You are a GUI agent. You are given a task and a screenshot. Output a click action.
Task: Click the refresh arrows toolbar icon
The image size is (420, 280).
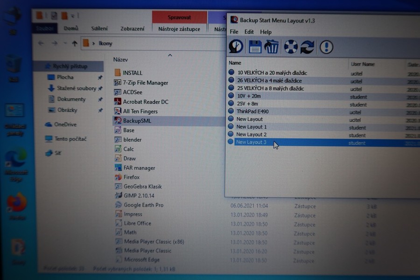coord(307,47)
